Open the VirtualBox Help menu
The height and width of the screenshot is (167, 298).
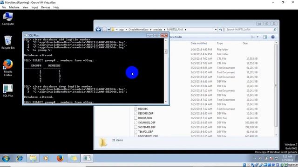click(56, 7)
